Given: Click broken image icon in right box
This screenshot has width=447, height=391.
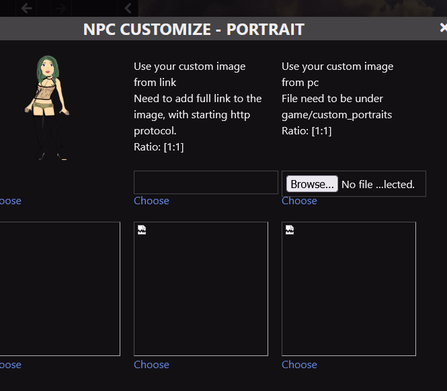Looking at the screenshot, I should click(290, 230).
